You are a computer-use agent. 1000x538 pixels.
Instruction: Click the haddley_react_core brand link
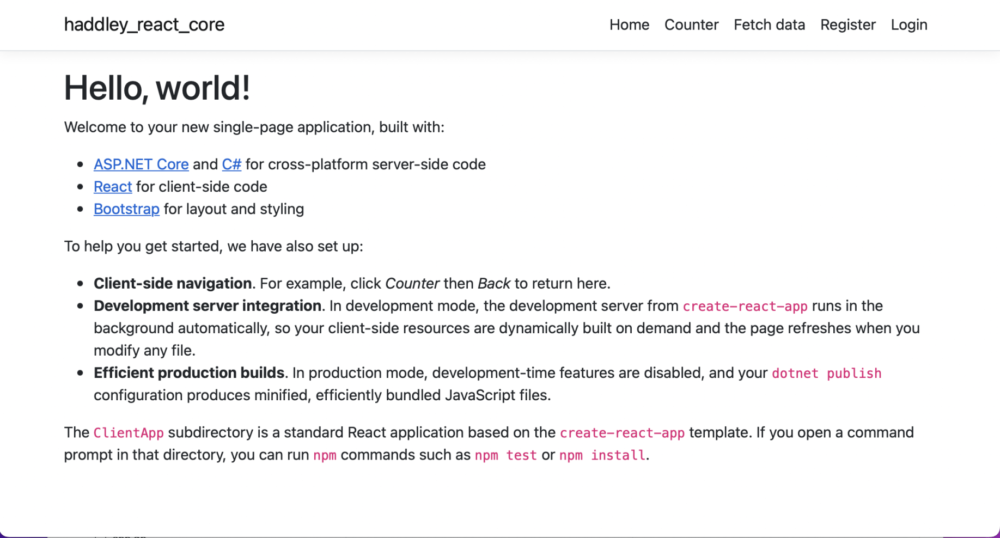144,25
